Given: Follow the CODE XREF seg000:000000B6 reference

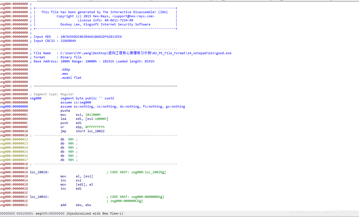Looking at the screenshot, I should pos(147,197).
